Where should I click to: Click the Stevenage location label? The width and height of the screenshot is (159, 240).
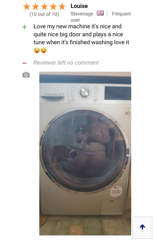click(82, 14)
